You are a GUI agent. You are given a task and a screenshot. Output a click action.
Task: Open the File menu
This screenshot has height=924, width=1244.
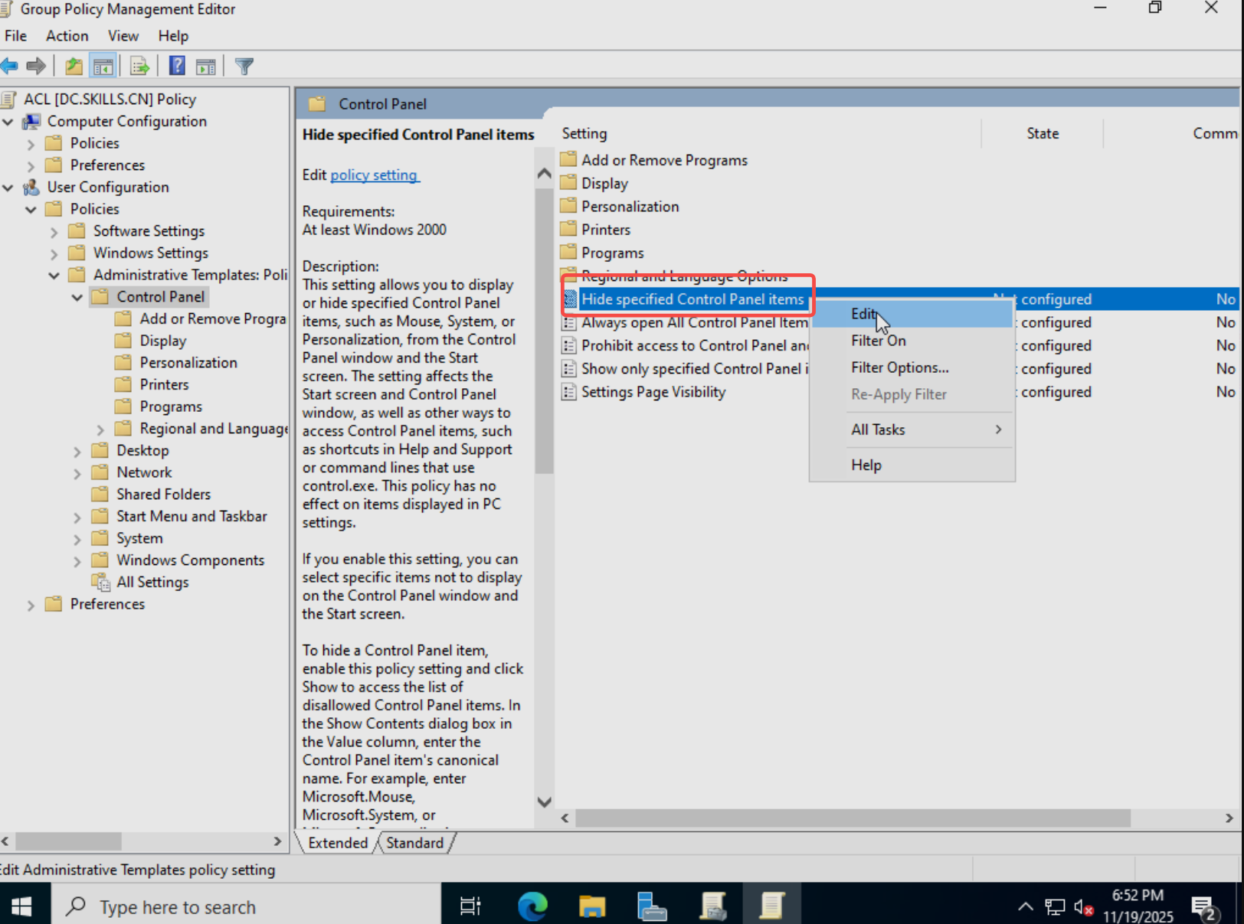15,36
